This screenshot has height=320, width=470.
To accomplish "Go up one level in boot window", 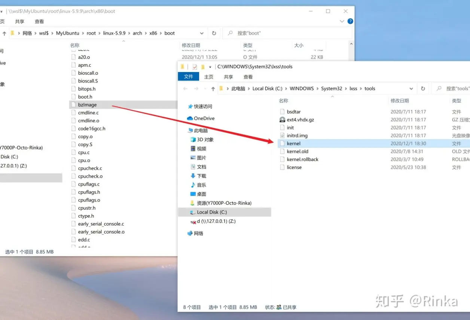I will point(4,33).
